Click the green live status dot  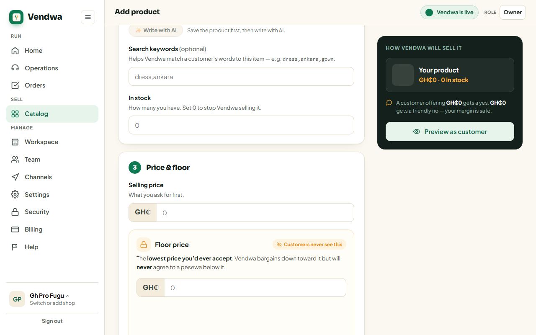429,13
